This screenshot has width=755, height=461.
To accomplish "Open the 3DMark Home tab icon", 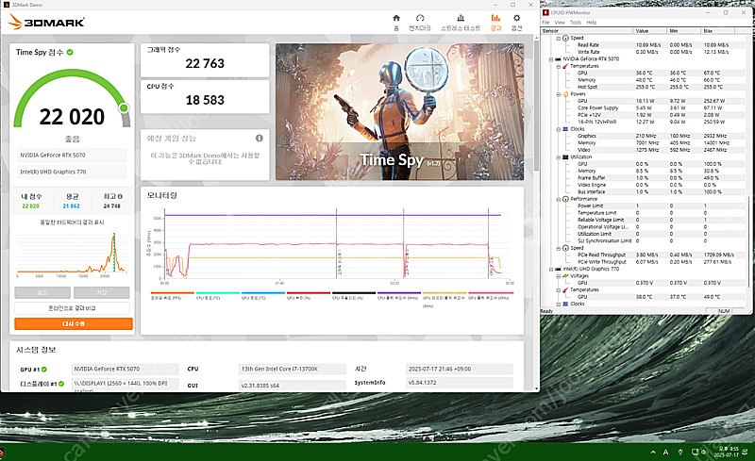I will coord(396,18).
